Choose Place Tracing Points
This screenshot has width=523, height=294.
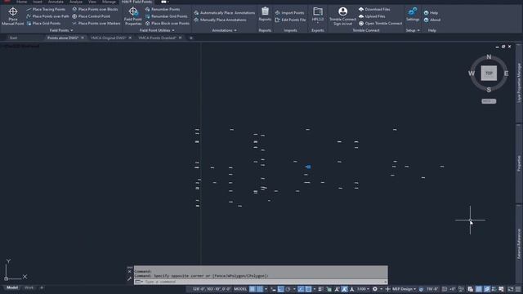pos(46,9)
